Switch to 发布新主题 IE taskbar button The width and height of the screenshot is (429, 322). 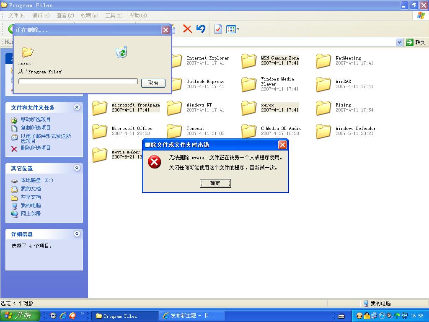[192, 316]
